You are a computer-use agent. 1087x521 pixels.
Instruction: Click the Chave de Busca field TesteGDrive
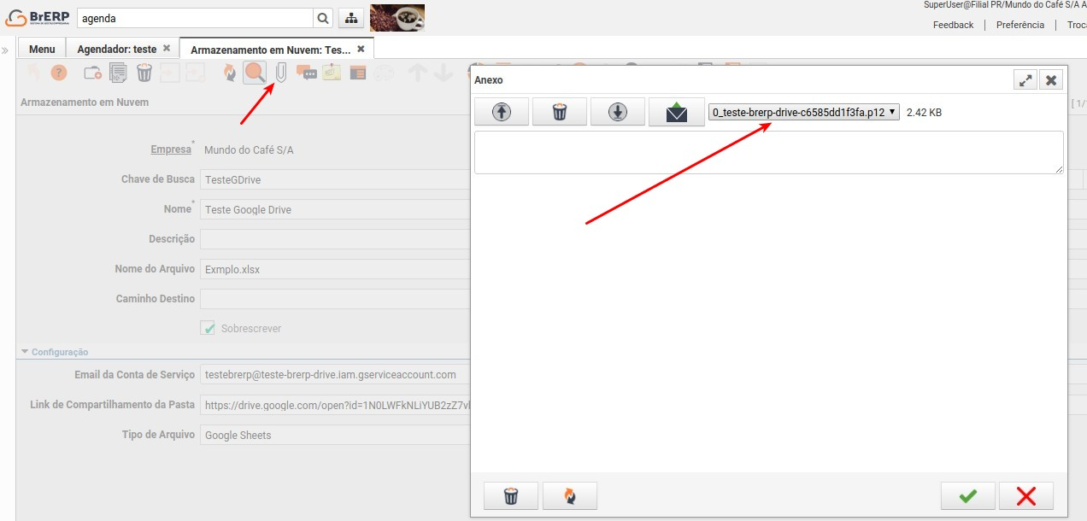click(x=335, y=179)
